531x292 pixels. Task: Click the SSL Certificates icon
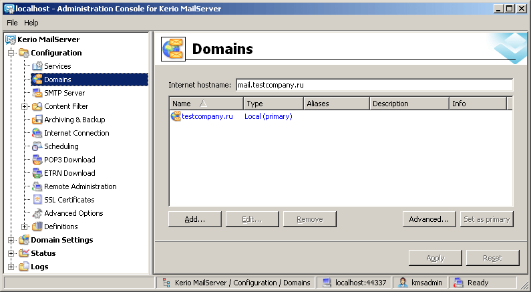click(37, 200)
